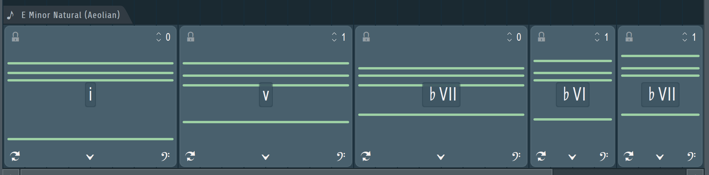Lock the v chord block
709x175 pixels.
(x=191, y=37)
